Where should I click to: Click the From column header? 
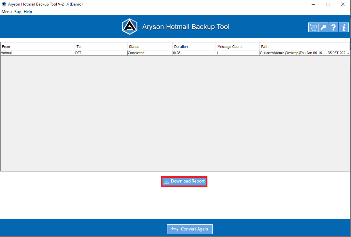point(38,47)
